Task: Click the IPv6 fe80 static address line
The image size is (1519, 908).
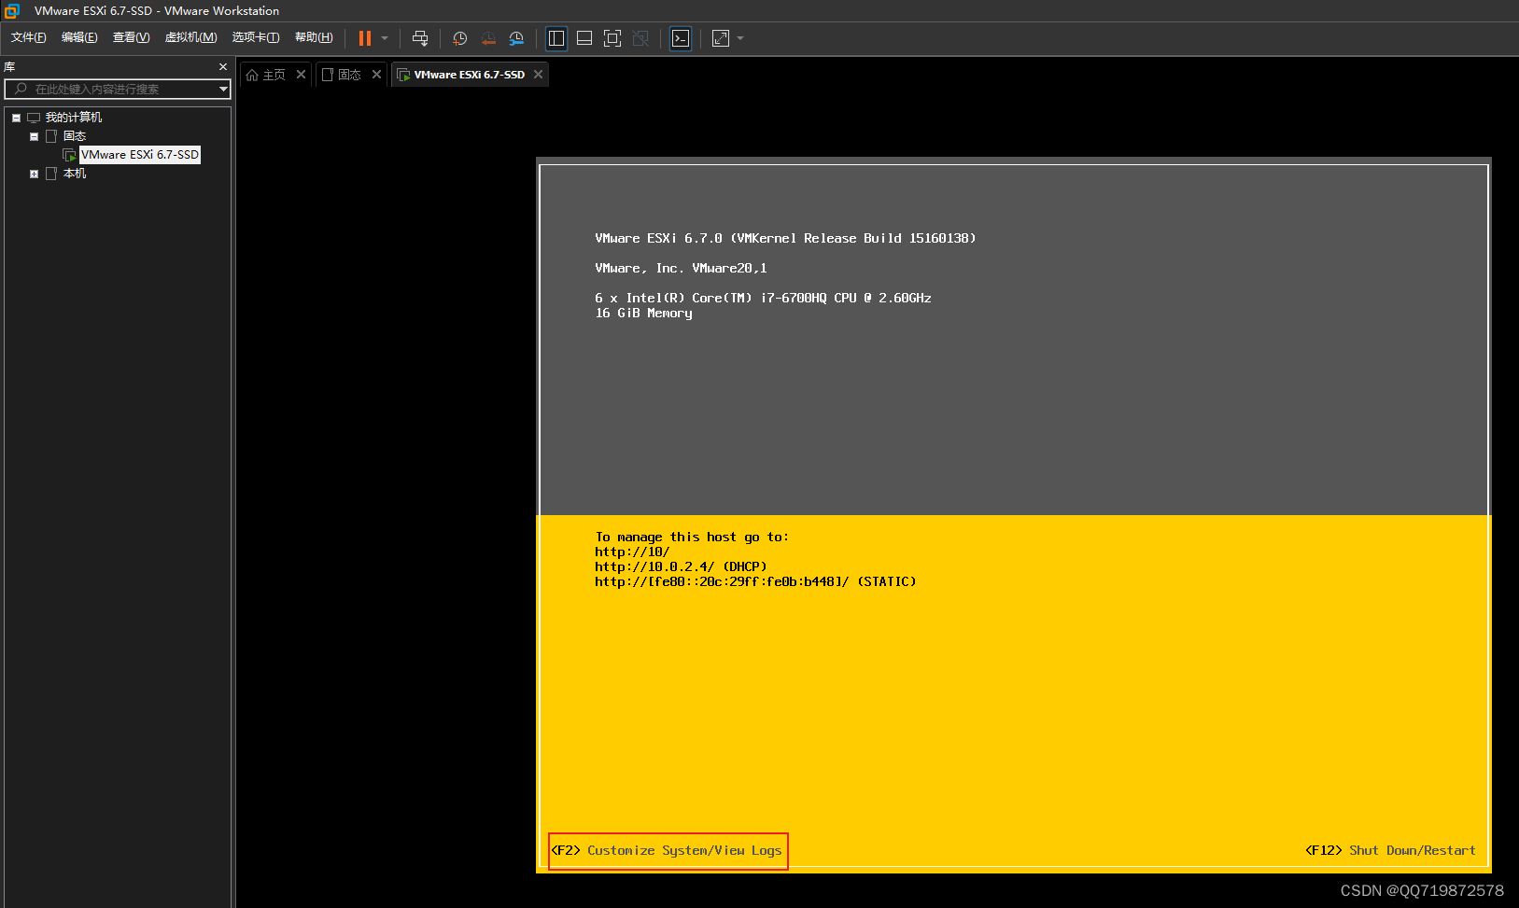Action: click(755, 581)
